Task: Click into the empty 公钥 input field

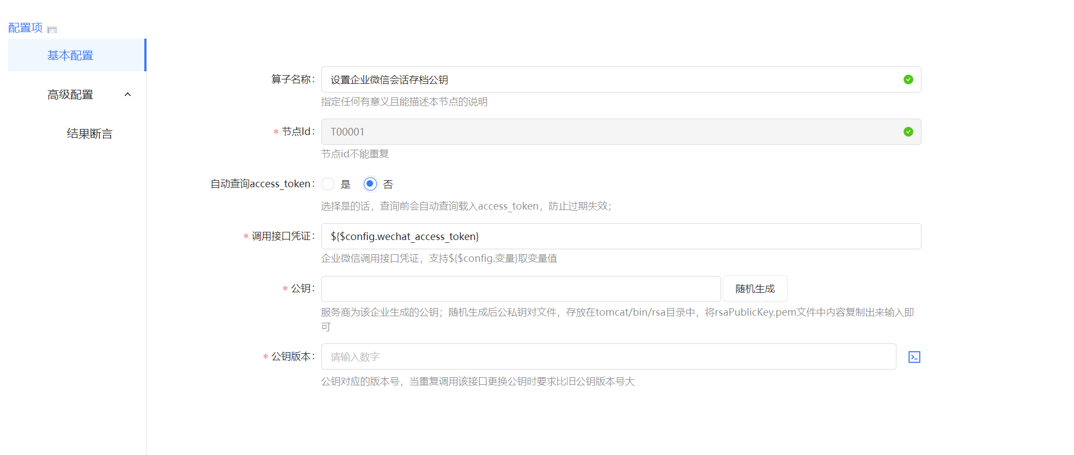Action: point(521,289)
